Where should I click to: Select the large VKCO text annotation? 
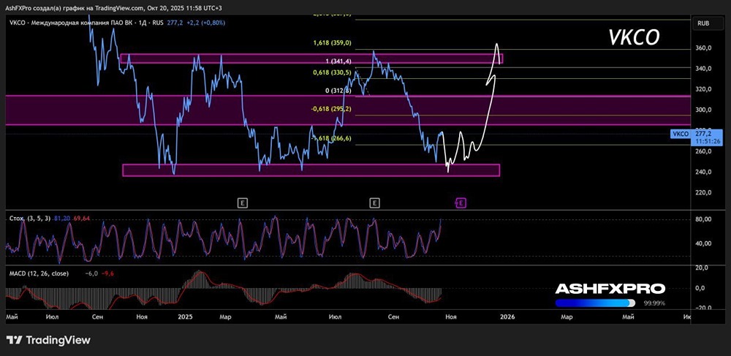[634, 38]
